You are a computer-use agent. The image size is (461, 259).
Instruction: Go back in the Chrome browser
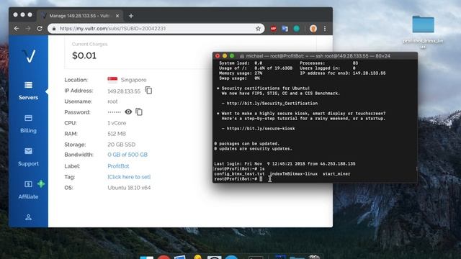[17, 29]
